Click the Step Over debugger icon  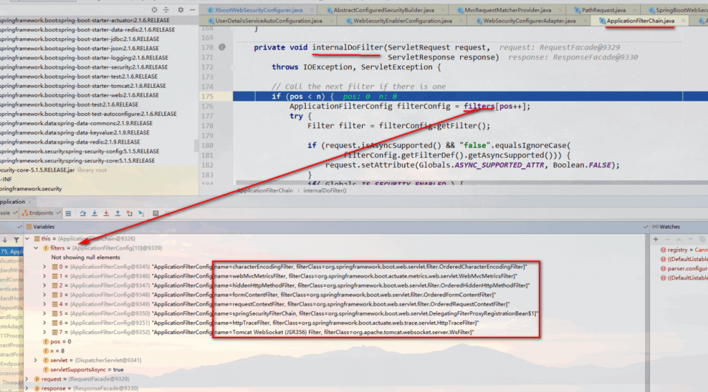click(x=83, y=214)
